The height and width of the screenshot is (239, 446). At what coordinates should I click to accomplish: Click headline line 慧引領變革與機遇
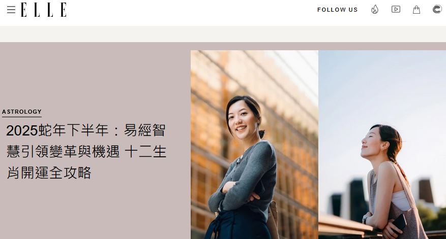pyautogui.click(x=63, y=151)
